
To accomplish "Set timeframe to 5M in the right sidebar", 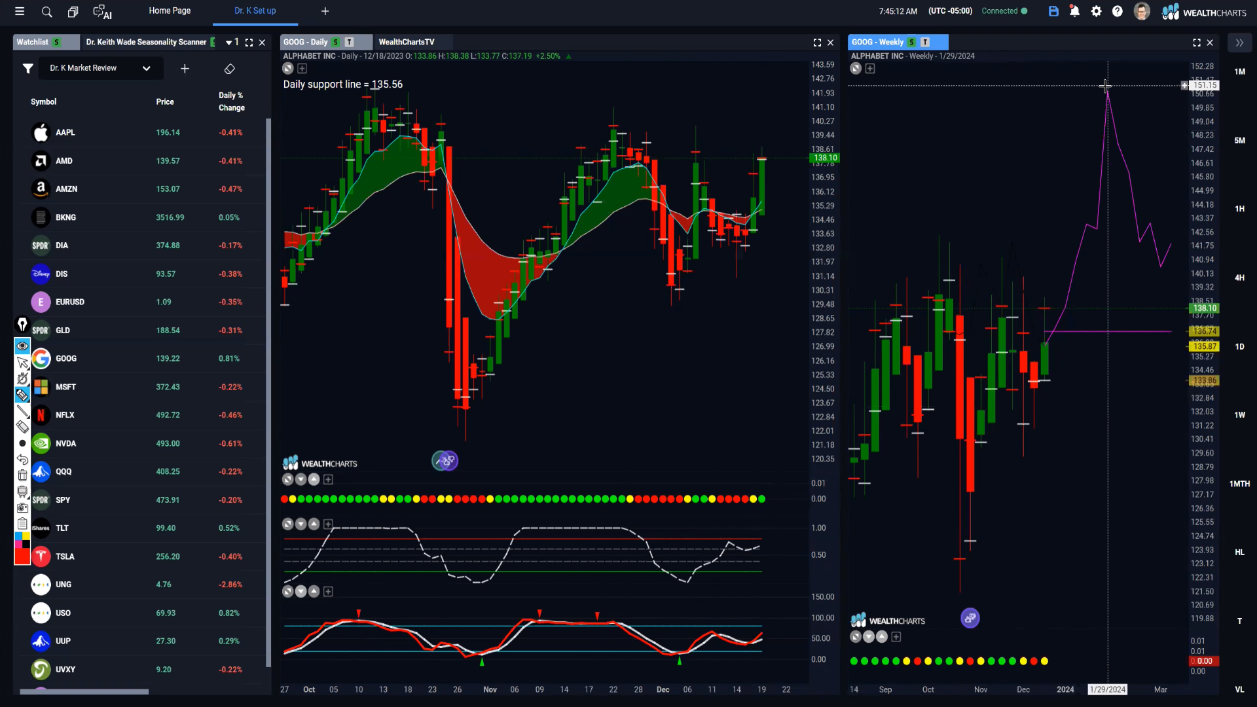I will 1239,140.
